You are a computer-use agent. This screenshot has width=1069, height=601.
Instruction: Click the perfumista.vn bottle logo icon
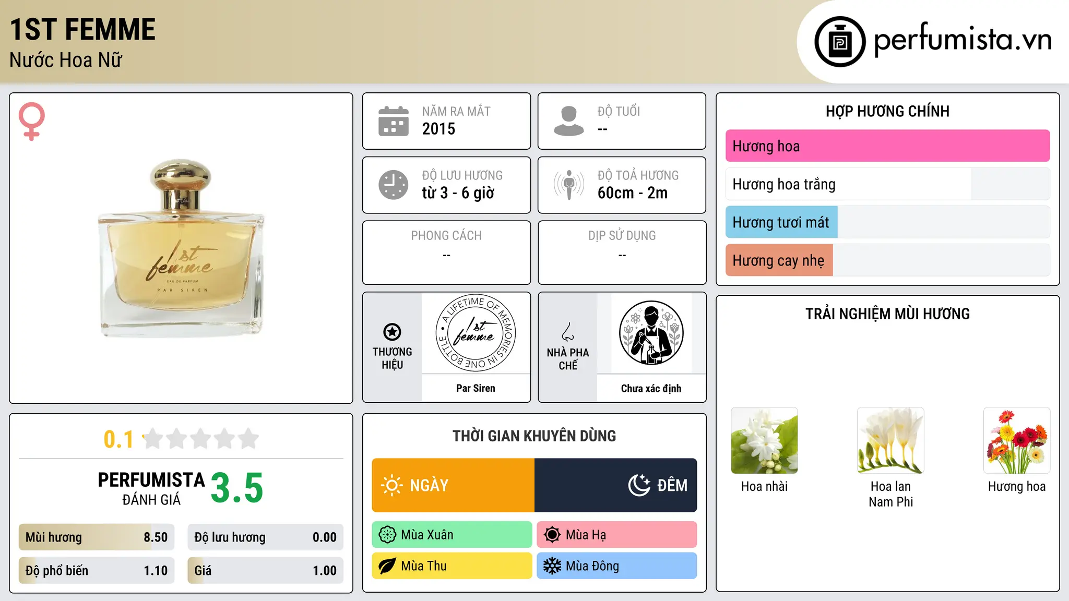click(x=840, y=42)
